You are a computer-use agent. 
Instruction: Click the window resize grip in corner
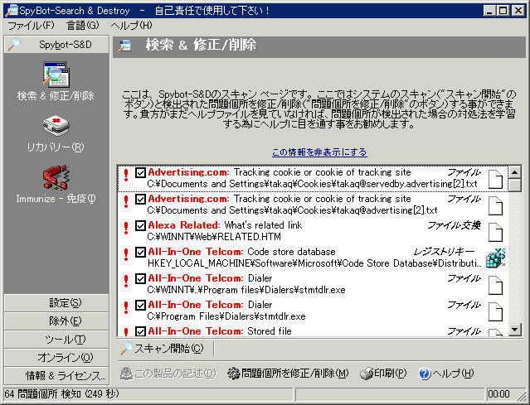521,395
